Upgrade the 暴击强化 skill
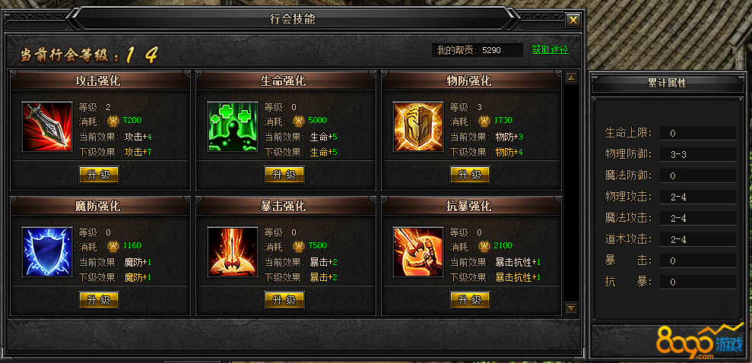Screen dimensions: 752x363 pyautogui.click(x=284, y=300)
